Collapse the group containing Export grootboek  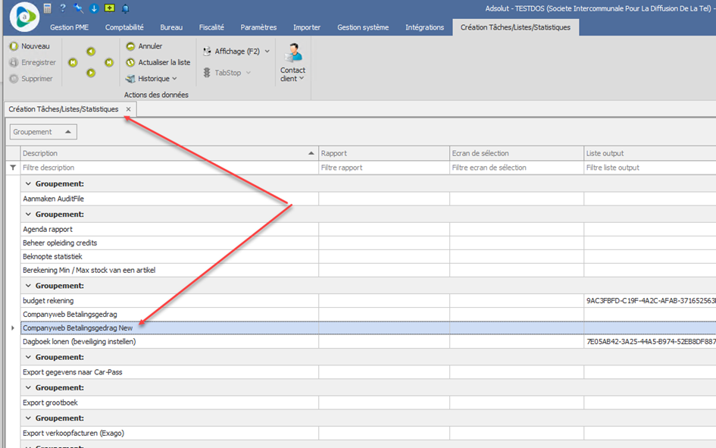28,387
